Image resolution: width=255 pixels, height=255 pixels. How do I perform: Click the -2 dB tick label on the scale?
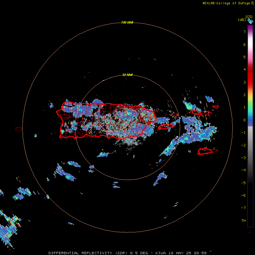(243, 145)
